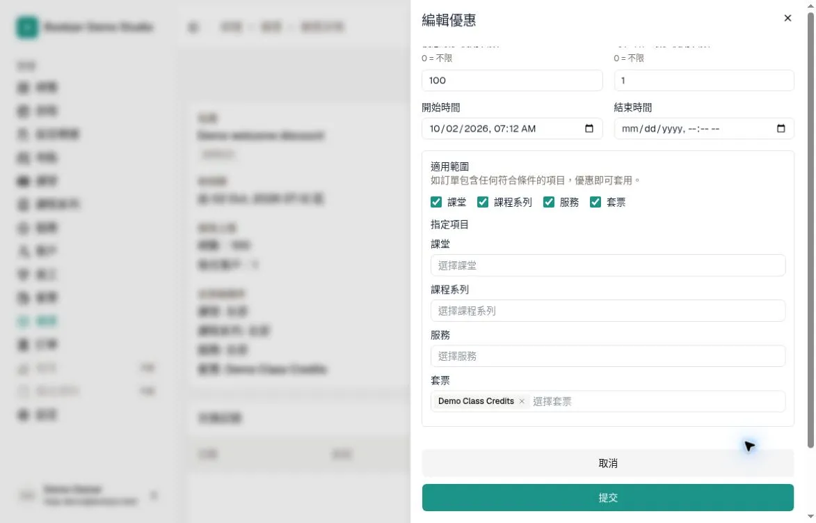Open the 選擇課堂 dropdown
Screen dimensions: 816x523
point(608,265)
